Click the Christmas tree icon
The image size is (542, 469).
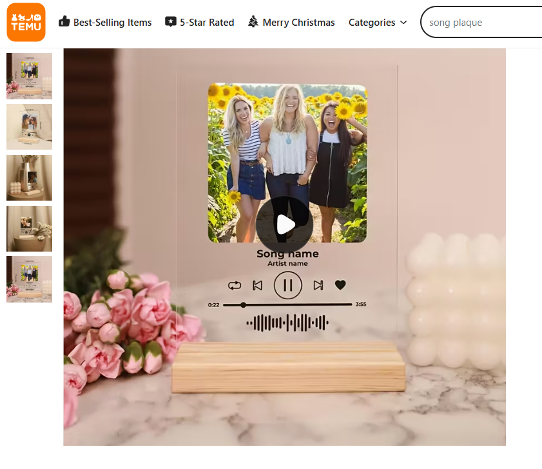pos(253,21)
